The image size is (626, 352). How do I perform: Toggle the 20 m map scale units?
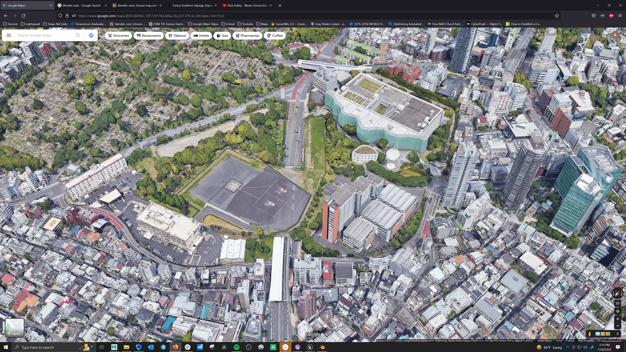pos(609,340)
